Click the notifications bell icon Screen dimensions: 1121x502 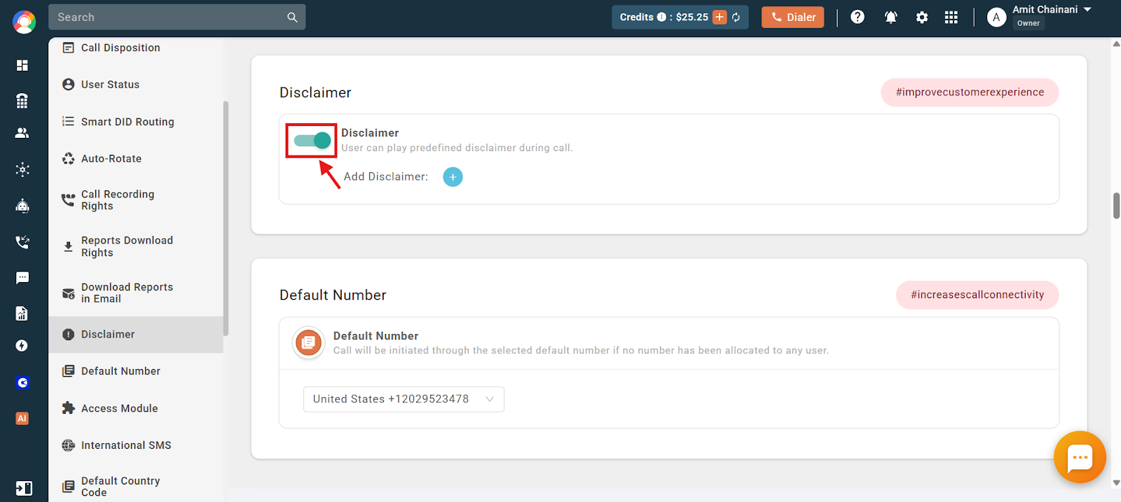890,18
